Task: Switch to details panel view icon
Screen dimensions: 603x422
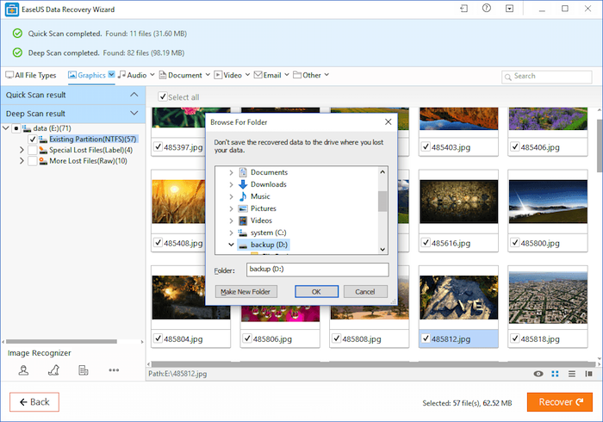Action: 588,374
